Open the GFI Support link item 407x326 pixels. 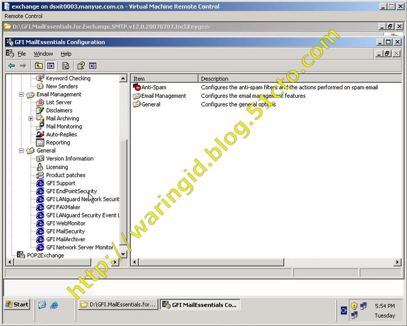tap(60, 183)
